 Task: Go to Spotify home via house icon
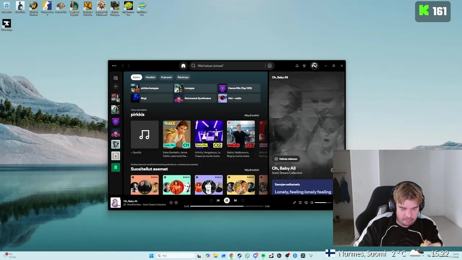[x=183, y=66]
